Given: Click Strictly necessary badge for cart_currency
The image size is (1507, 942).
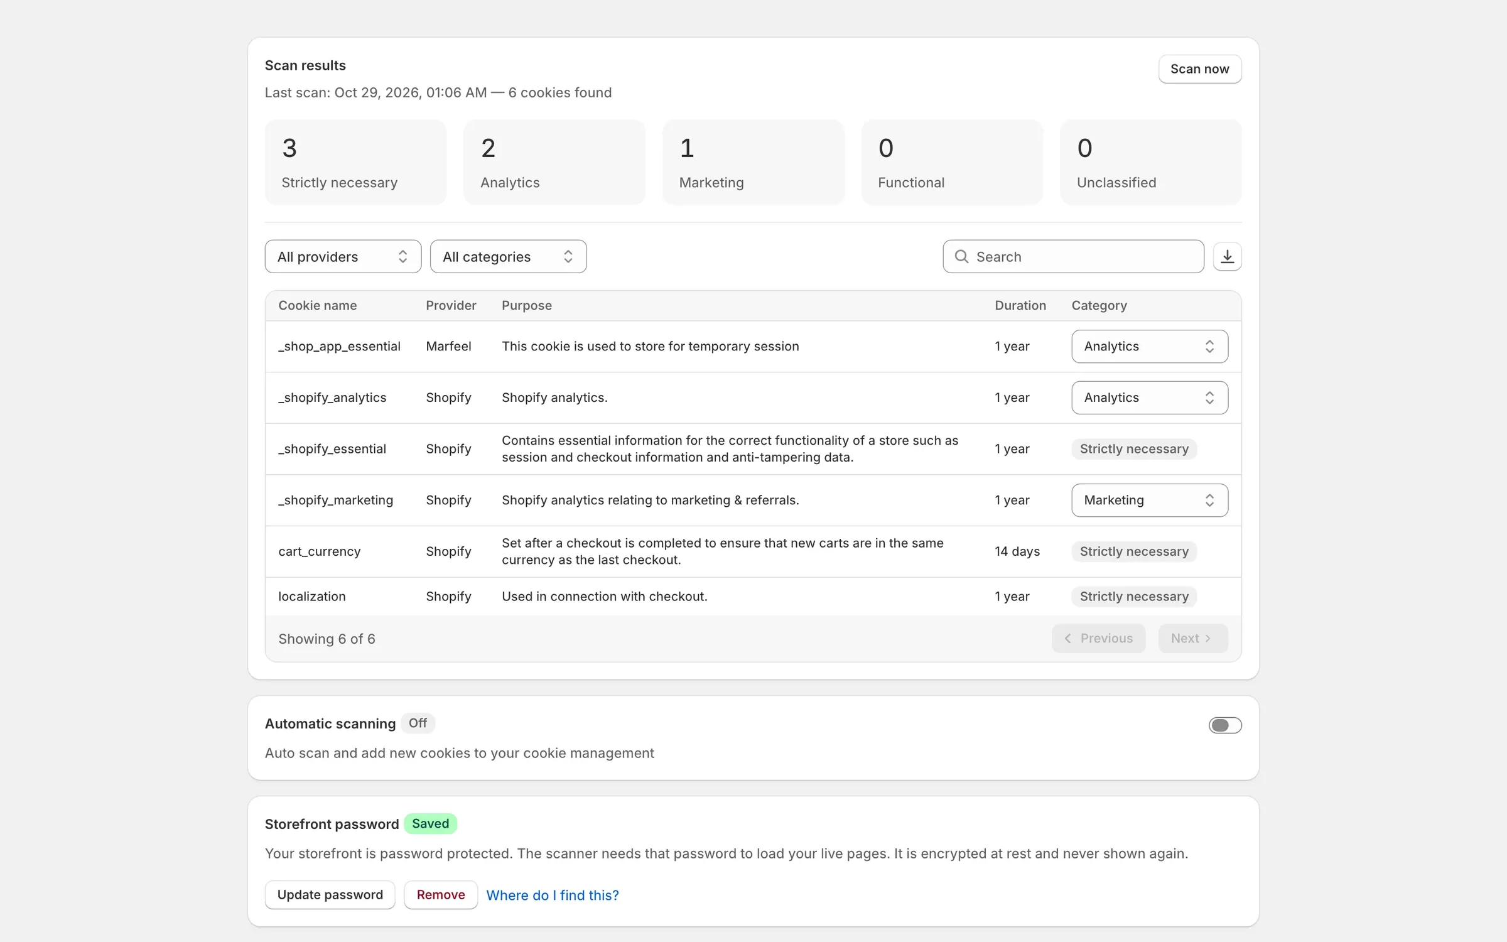Looking at the screenshot, I should 1134,551.
